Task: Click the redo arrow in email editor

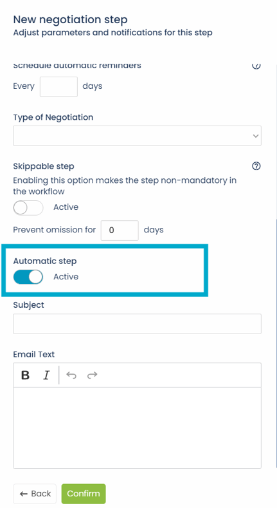Action: click(92, 375)
